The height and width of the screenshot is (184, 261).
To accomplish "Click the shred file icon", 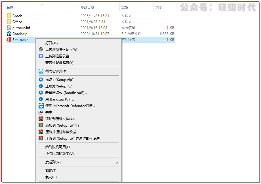I will [41, 71].
